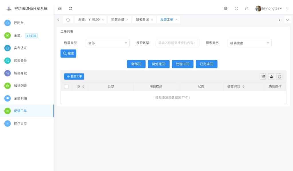Go to home tab icon
The height and width of the screenshot is (171, 293).
coord(68,20)
